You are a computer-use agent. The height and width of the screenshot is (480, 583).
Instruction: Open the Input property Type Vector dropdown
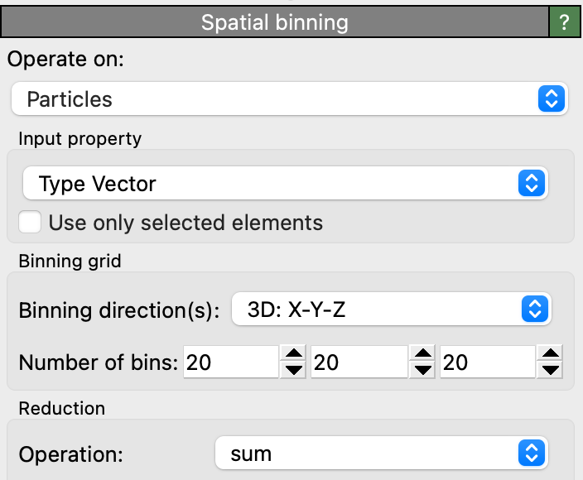coord(285,183)
